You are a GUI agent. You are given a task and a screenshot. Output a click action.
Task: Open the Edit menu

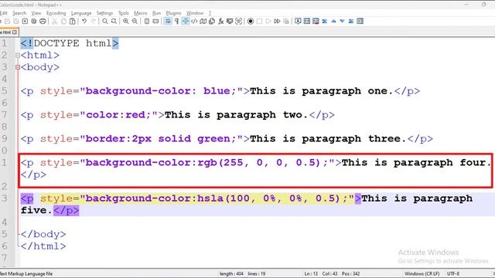click(3, 13)
